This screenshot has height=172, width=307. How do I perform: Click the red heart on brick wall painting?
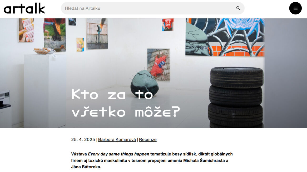click(159, 64)
